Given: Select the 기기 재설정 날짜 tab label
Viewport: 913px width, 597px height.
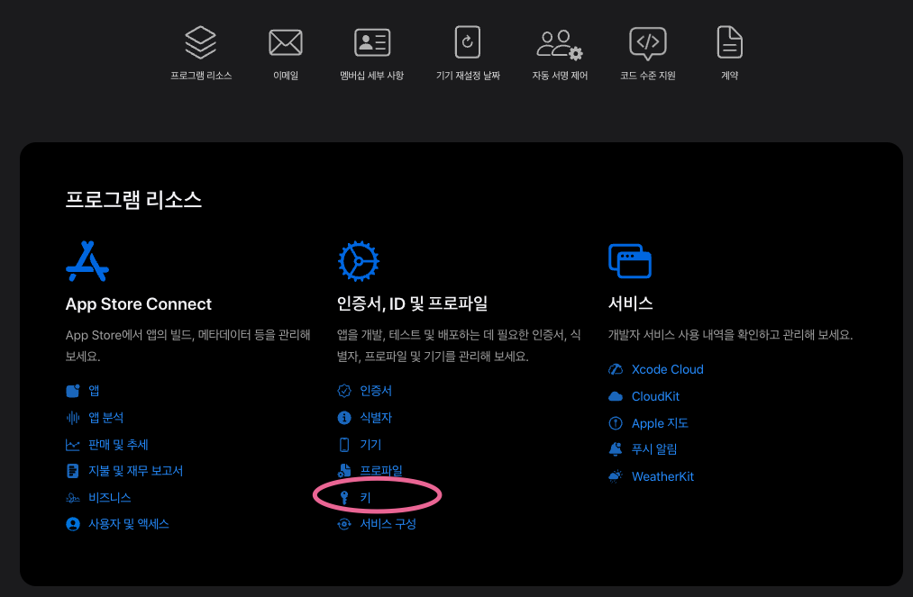Looking at the screenshot, I should click(468, 76).
